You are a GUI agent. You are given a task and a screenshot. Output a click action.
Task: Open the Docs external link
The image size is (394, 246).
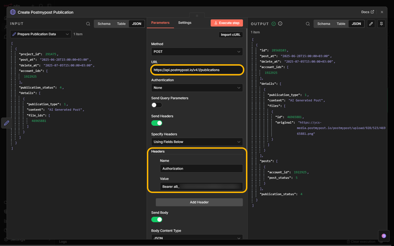(367, 12)
